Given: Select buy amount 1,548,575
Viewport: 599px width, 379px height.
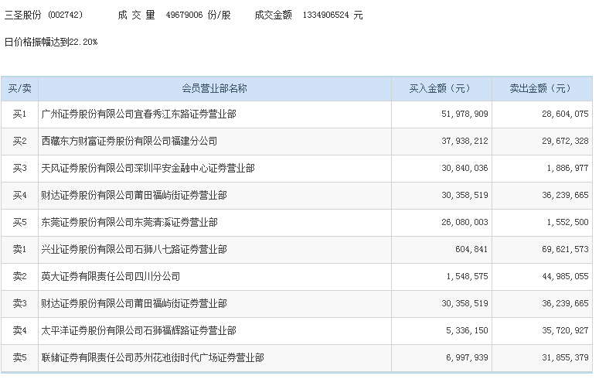Looking at the screenshot, I should 467,276.
